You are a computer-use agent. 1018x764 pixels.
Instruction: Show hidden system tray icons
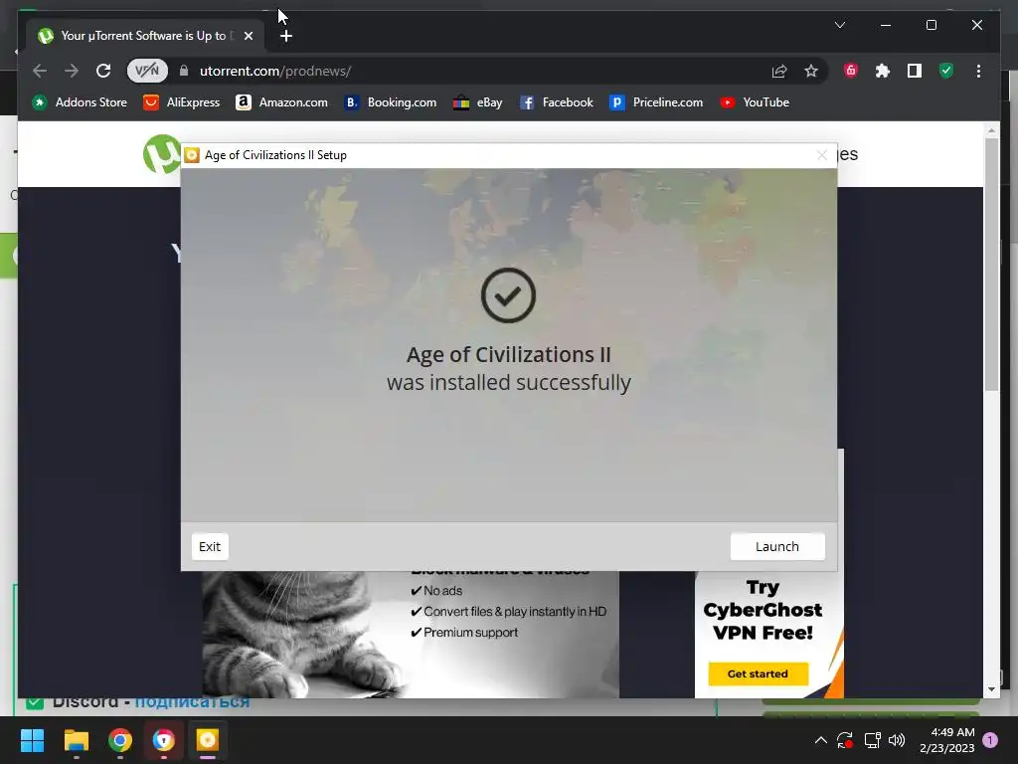point(820,740)
